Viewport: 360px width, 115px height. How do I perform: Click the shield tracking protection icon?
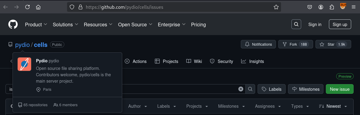click(72, 7)
